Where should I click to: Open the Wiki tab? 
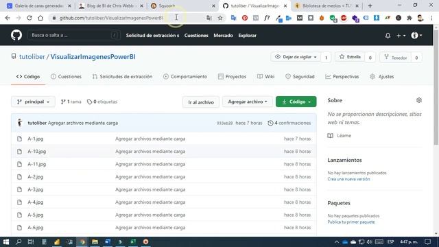[265, 76]
